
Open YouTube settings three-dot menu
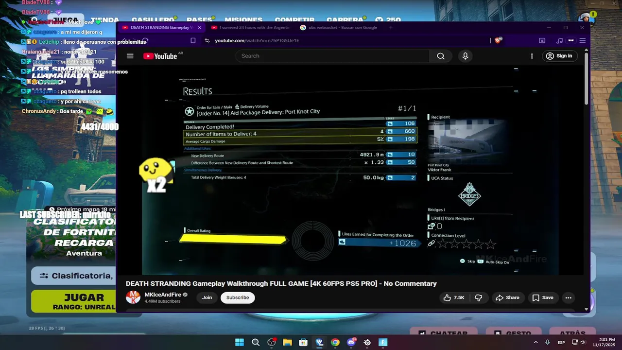click(x=532, y=56)
